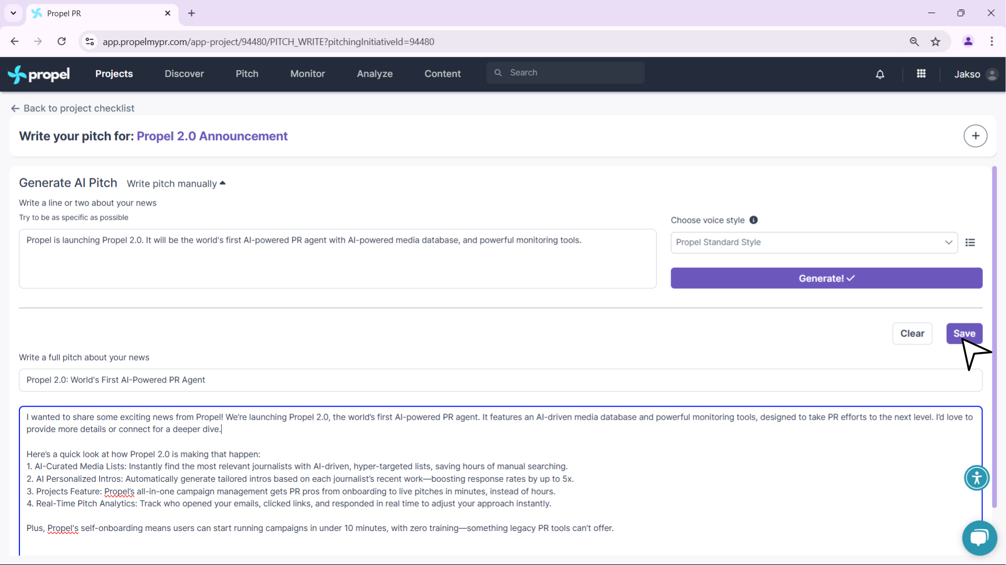Click the pitch subject line field
Viewport: 1006px width, 565px height.
click(x=500, y=380)
